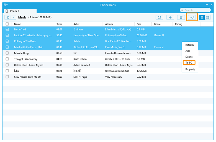Switch to grid thumbnail view icon
The width and height of the screenshot is (216, 142).
point(208,17)
